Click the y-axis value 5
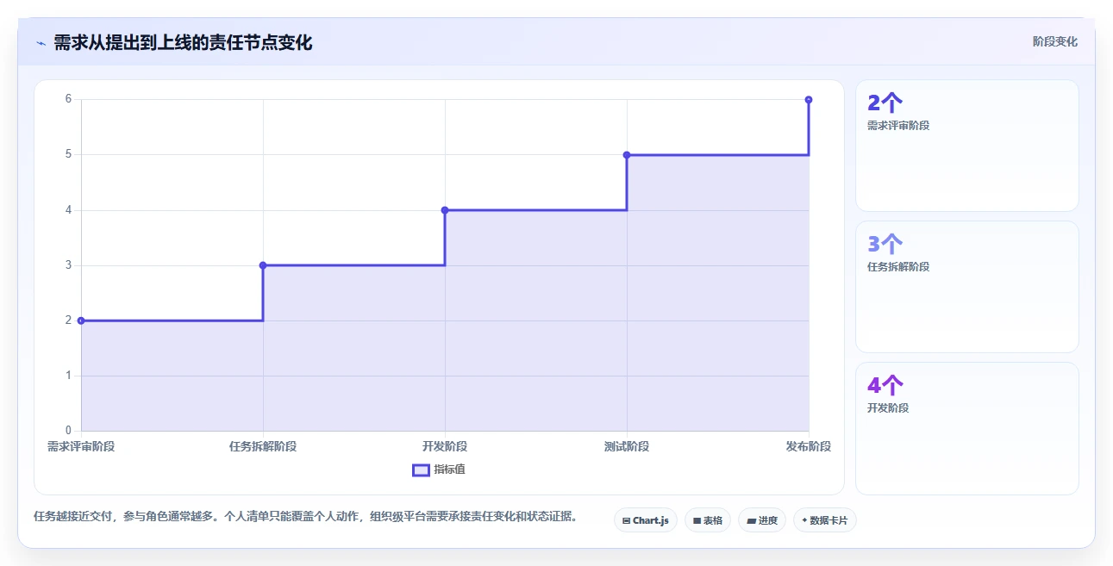 tap(68, 155)
